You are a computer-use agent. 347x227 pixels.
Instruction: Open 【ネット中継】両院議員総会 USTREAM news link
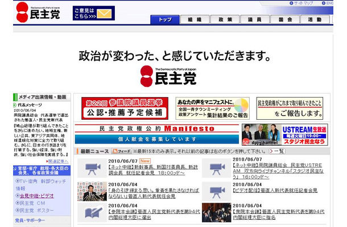278,171
